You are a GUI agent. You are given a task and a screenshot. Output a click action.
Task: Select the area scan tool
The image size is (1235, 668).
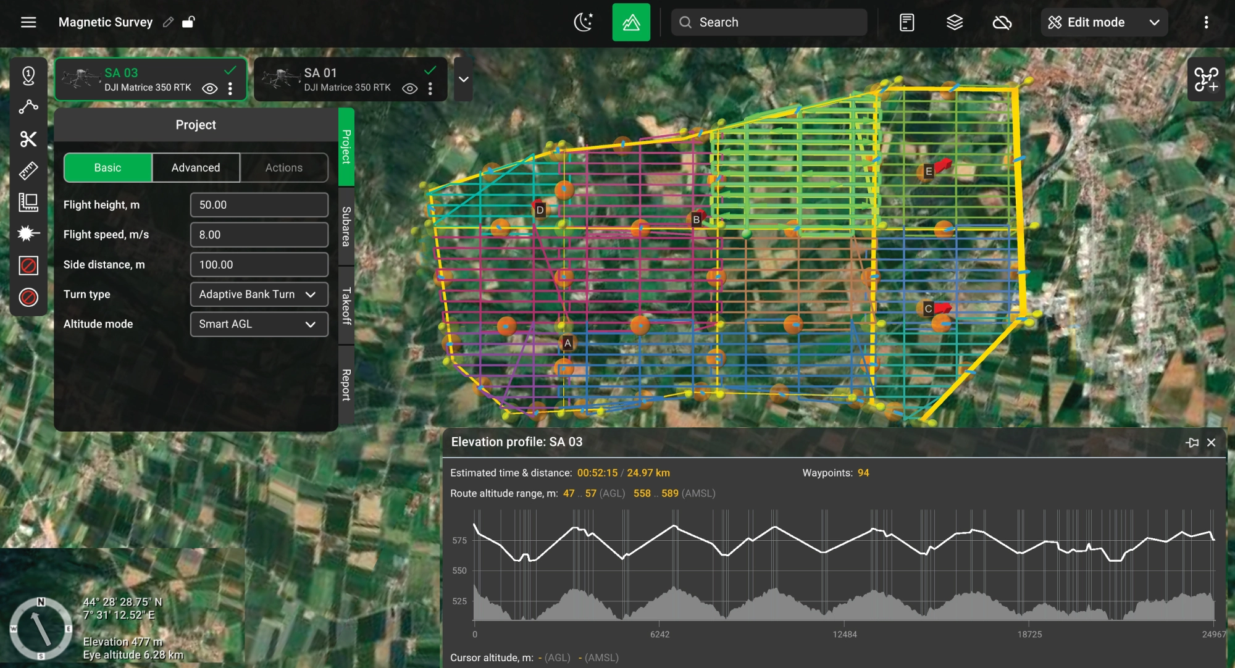(28, 202)
